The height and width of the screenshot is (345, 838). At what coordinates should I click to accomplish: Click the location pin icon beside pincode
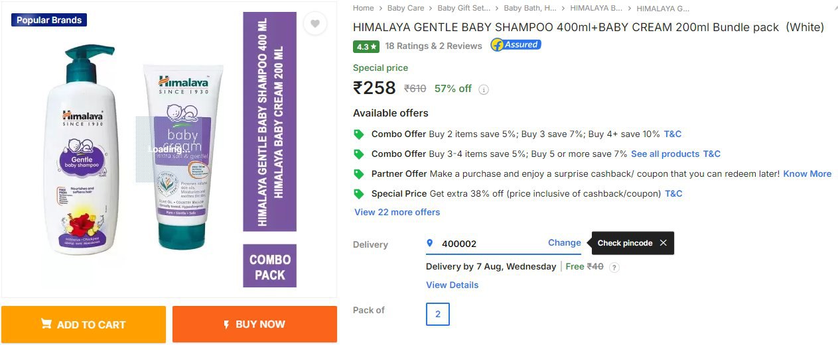coord(430,243)
